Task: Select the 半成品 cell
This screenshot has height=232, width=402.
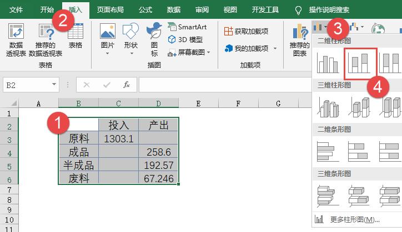Action: click(78, 165)
